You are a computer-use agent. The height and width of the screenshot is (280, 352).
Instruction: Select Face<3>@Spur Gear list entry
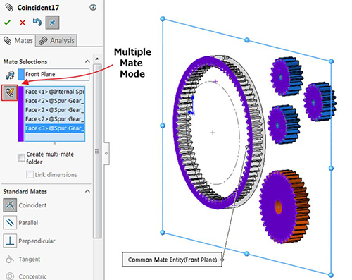pos(55,128)
